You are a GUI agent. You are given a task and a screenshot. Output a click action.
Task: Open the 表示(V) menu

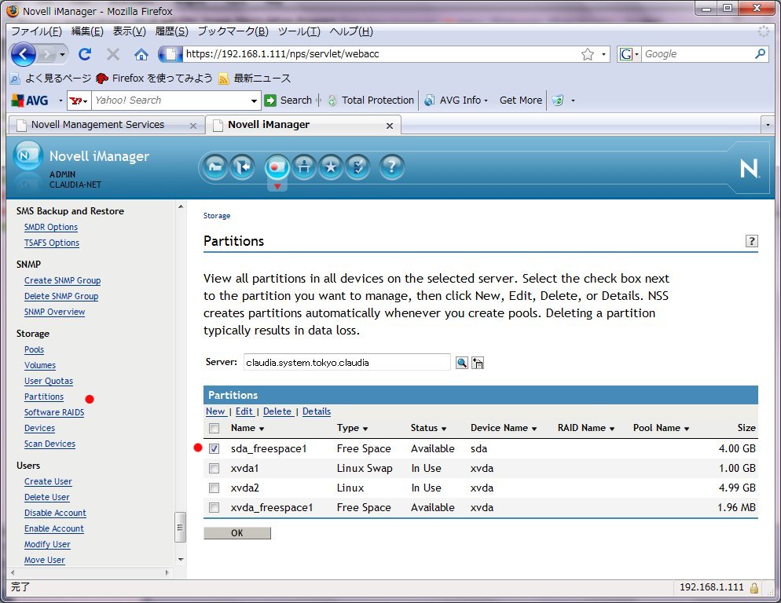129,31
